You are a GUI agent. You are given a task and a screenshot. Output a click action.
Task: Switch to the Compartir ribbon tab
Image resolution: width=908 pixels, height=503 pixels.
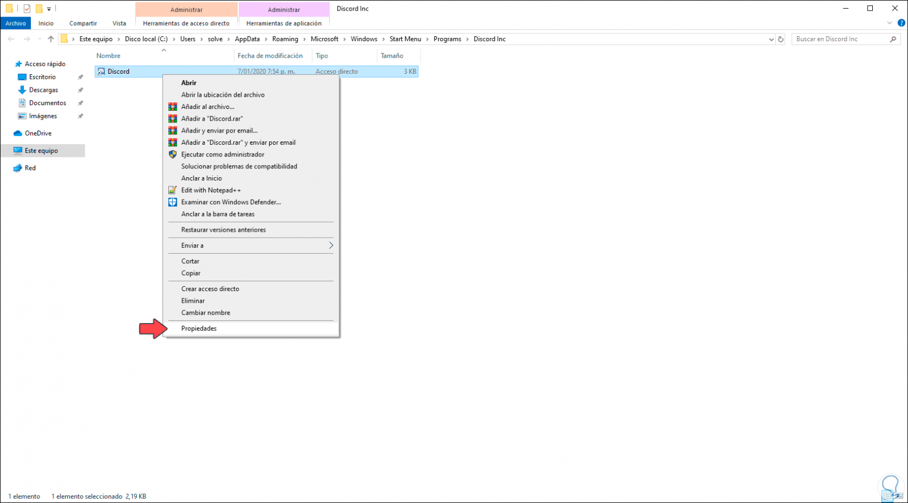(83, 23)
